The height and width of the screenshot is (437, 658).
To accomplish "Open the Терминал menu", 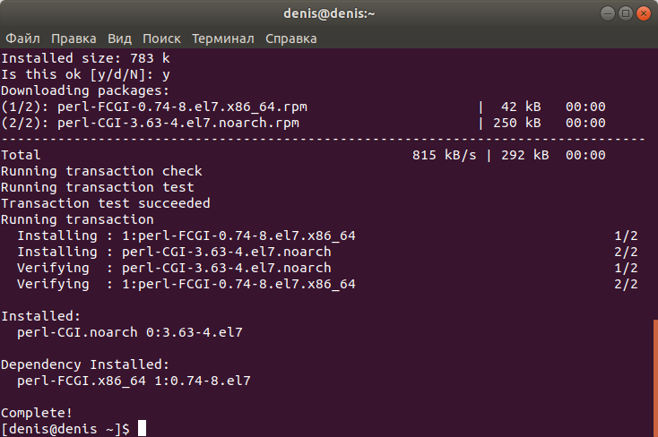I will (x=223, y=39).
